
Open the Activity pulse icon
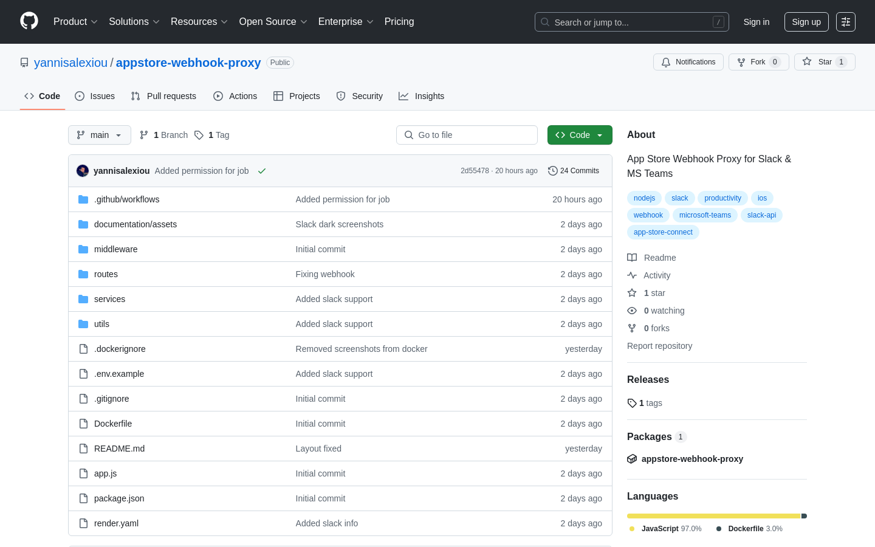pos(632,275)
